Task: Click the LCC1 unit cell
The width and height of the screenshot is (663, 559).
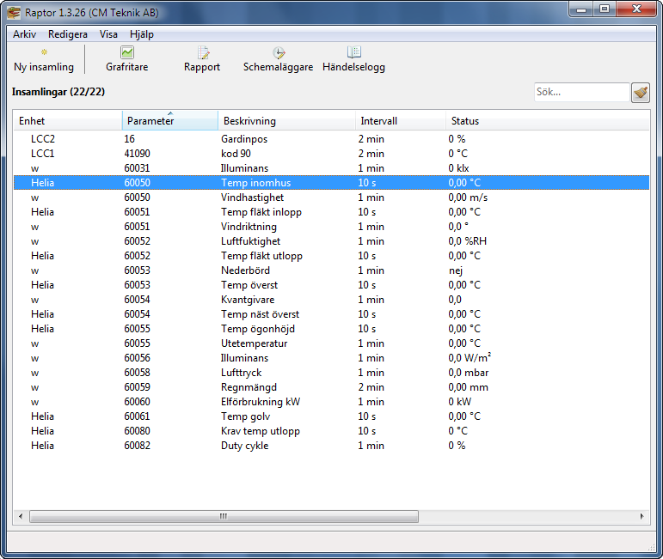Action: pyautogui.click(x=42, y=154)
